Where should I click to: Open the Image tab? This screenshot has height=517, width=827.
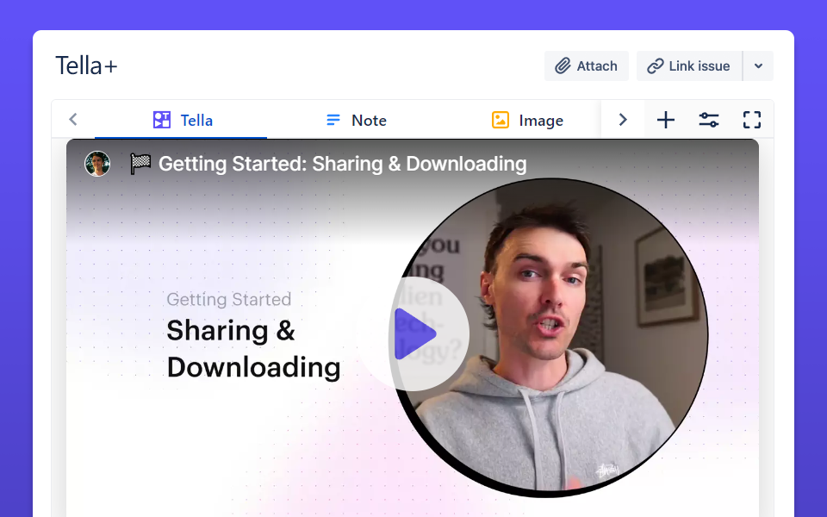(527, 121)
